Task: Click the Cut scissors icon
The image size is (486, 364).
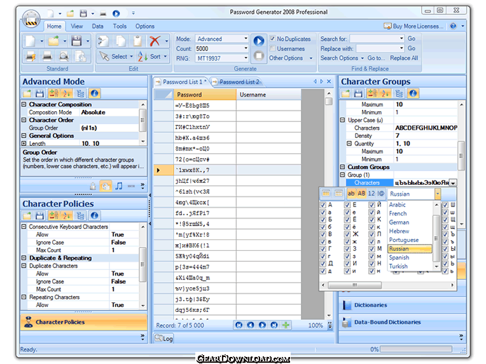Action: click(x=103, y=41)
